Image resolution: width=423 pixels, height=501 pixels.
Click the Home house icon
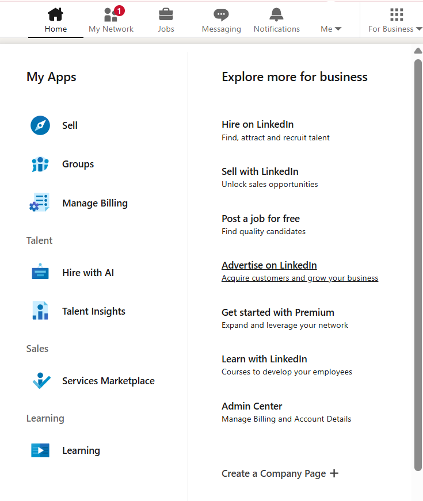55,14
